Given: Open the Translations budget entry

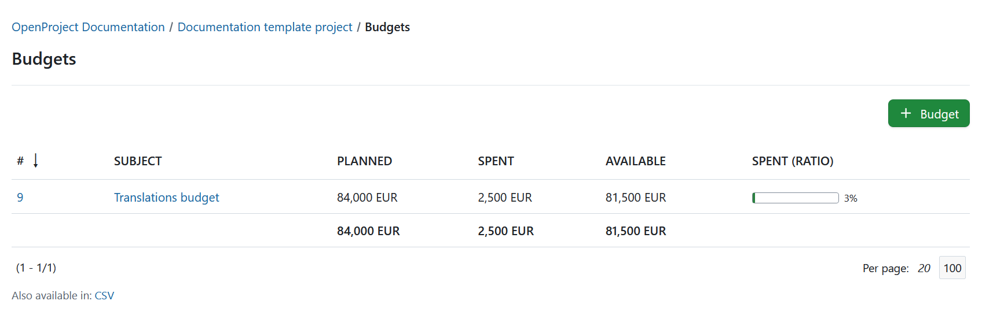Looking at the screenshot, I should pyautogui.click(x=166, y=198).
